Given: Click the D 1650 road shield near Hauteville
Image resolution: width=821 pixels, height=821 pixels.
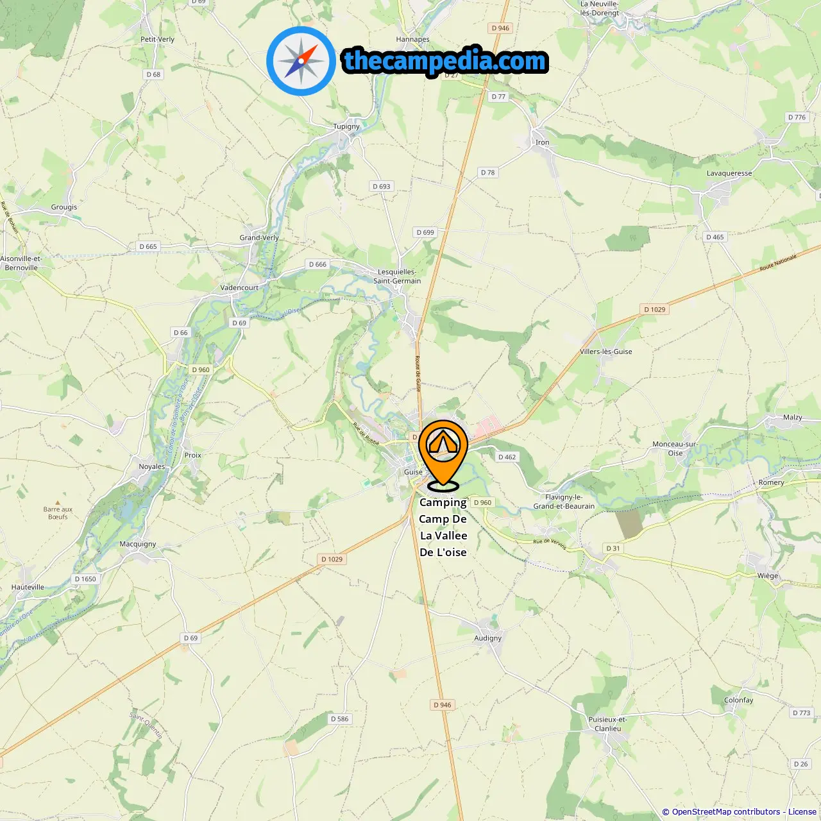Looking at the screenshot, I should (85, 579).
